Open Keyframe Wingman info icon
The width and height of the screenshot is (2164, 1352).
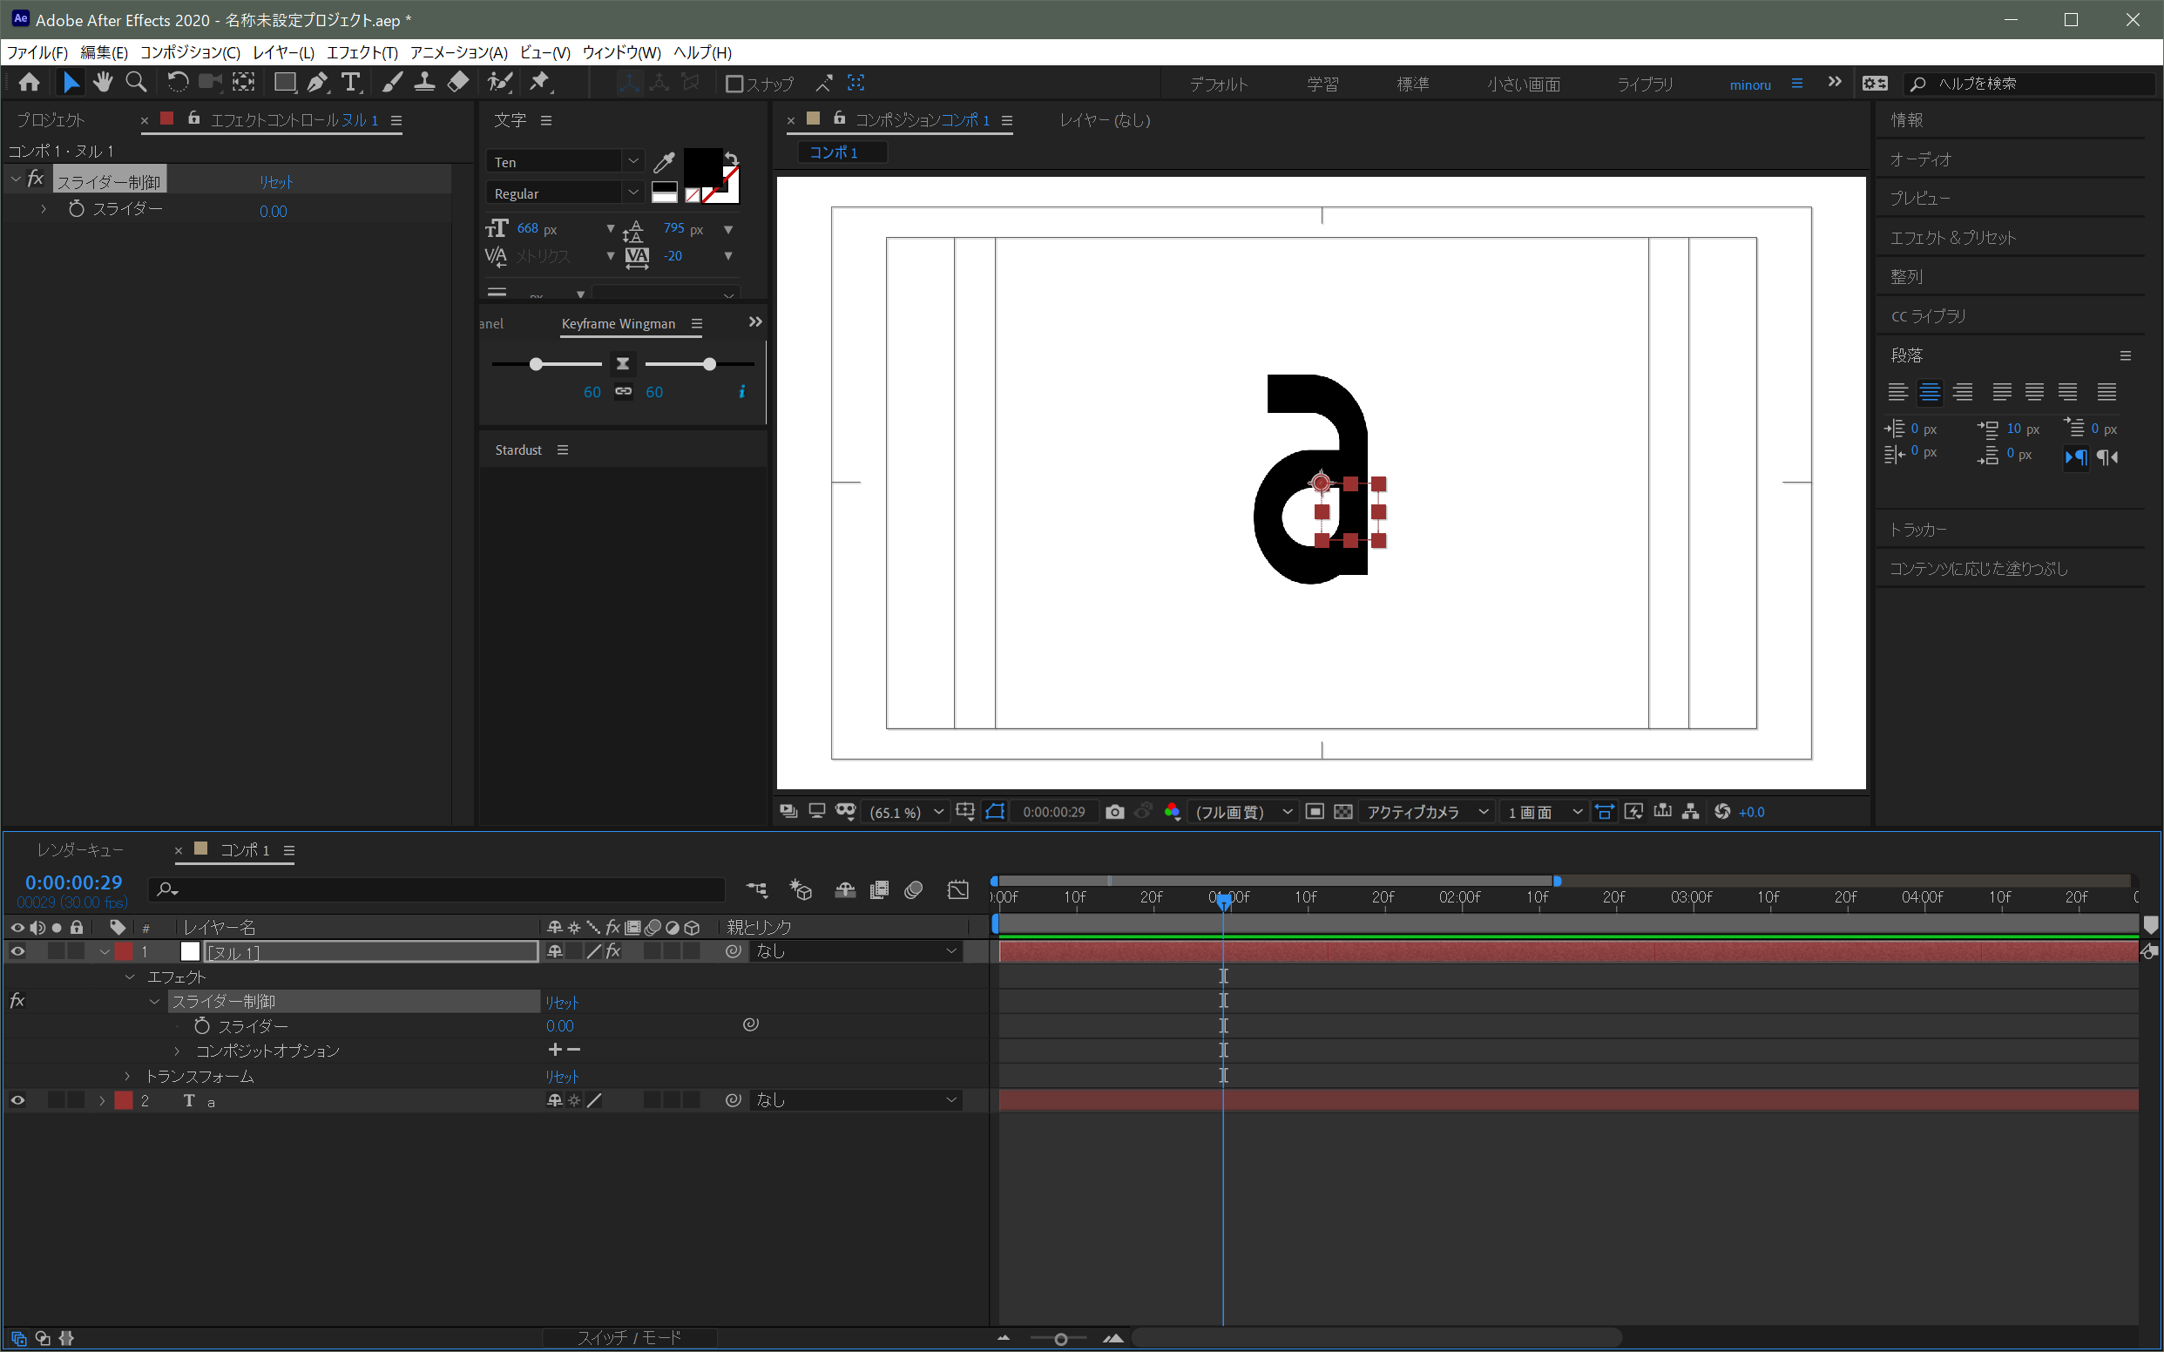click(741, 392)
